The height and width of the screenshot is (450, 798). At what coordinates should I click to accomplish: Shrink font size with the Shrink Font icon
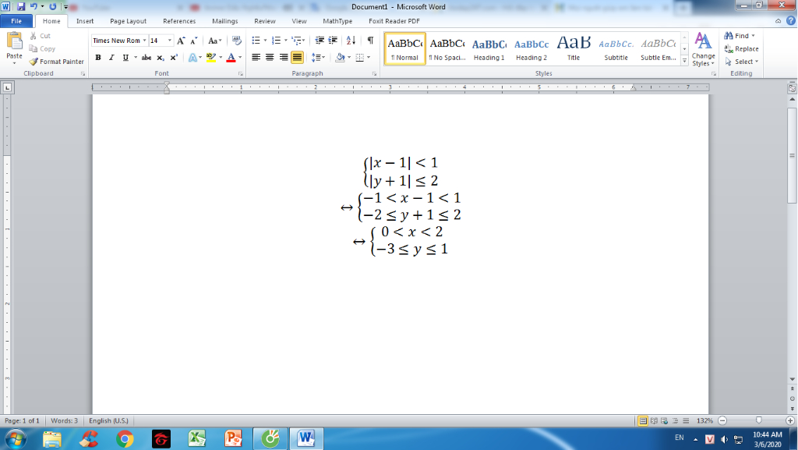pos(193,41)
